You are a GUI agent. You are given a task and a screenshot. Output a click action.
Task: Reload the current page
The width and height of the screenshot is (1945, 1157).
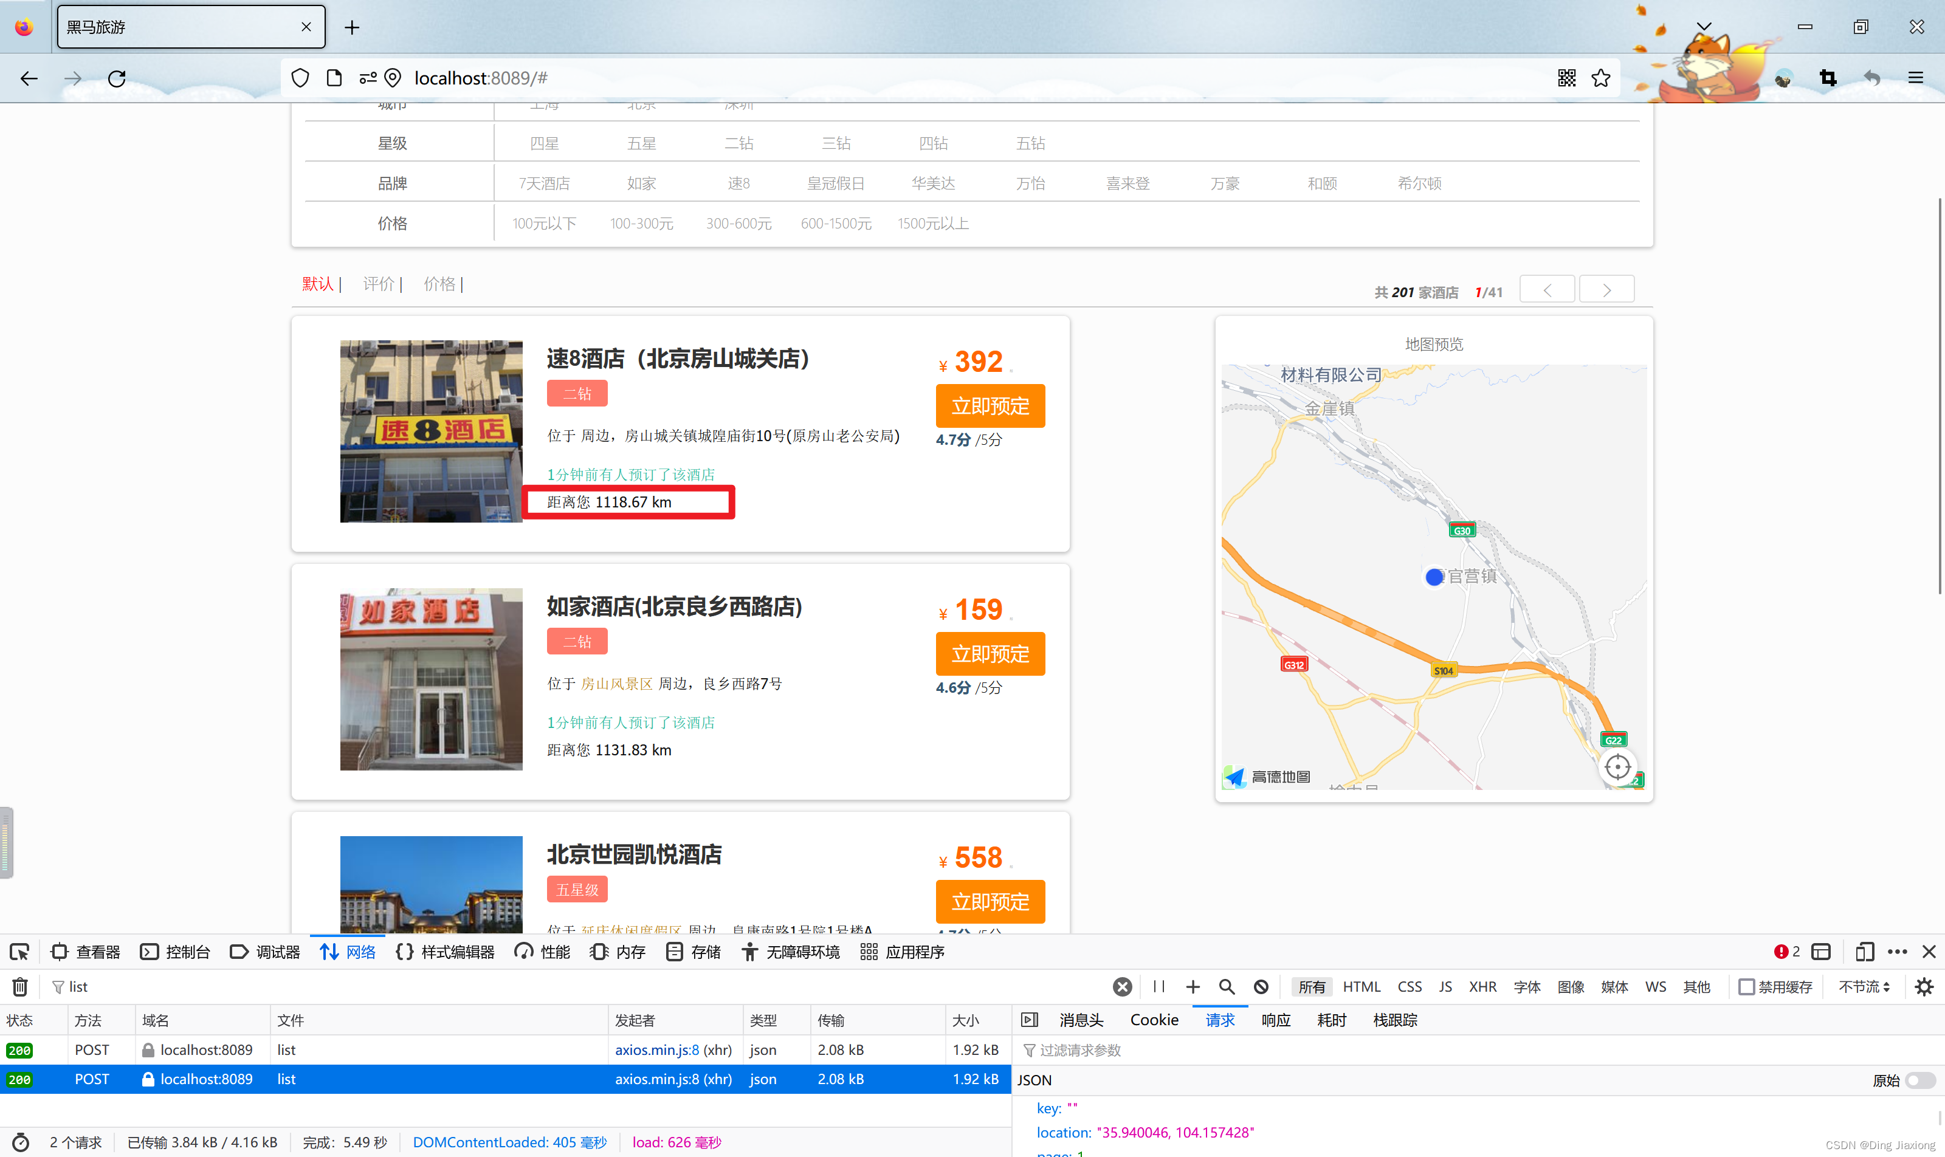(x=117, y=78)
